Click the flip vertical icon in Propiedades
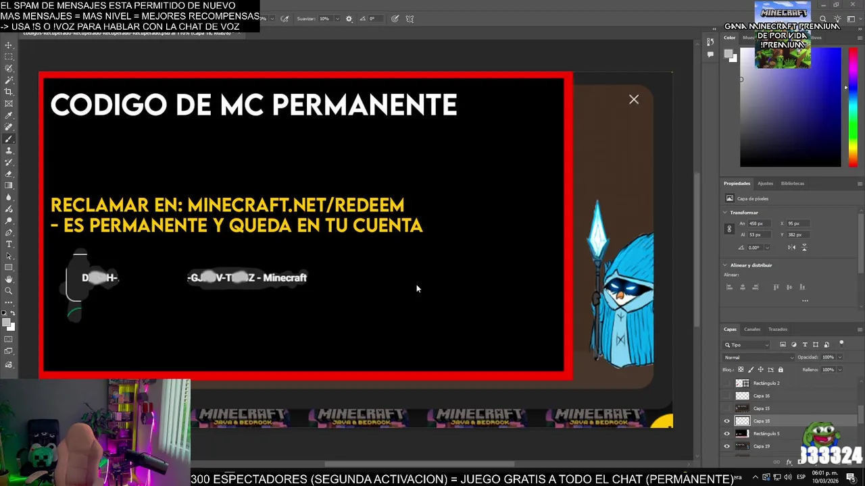The height and width of the screenshot is (486, 865). 804,247
